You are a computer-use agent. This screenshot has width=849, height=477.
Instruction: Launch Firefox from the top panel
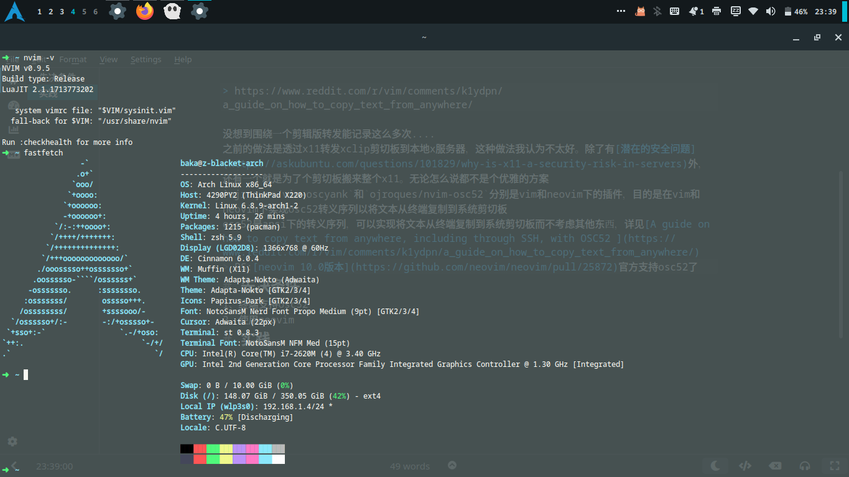coord(145,11)
